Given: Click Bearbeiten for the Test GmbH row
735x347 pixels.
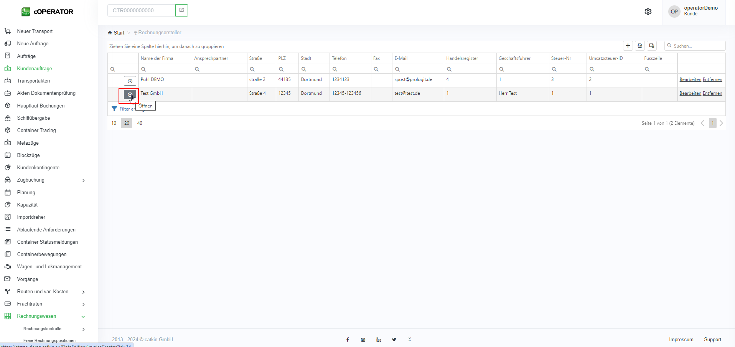Looking at the screenshot, I should [690, 93].
